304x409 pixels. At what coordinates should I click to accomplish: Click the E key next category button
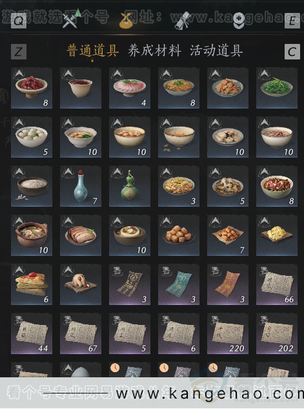[x=292, y=21]
